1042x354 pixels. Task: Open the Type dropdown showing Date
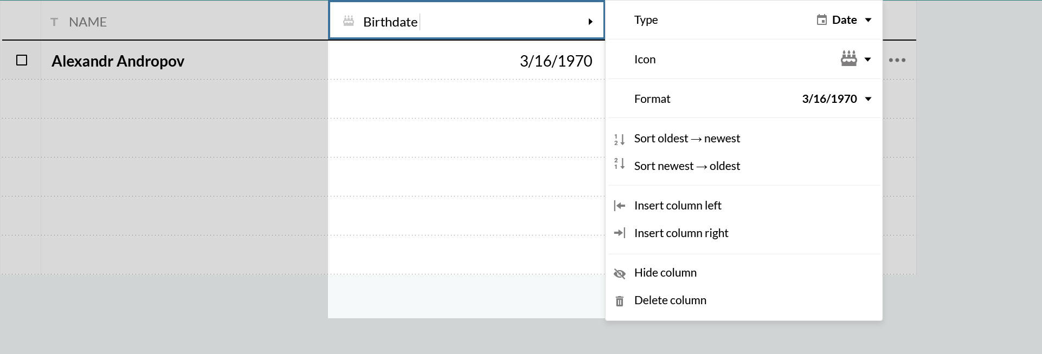pos(844,20)
